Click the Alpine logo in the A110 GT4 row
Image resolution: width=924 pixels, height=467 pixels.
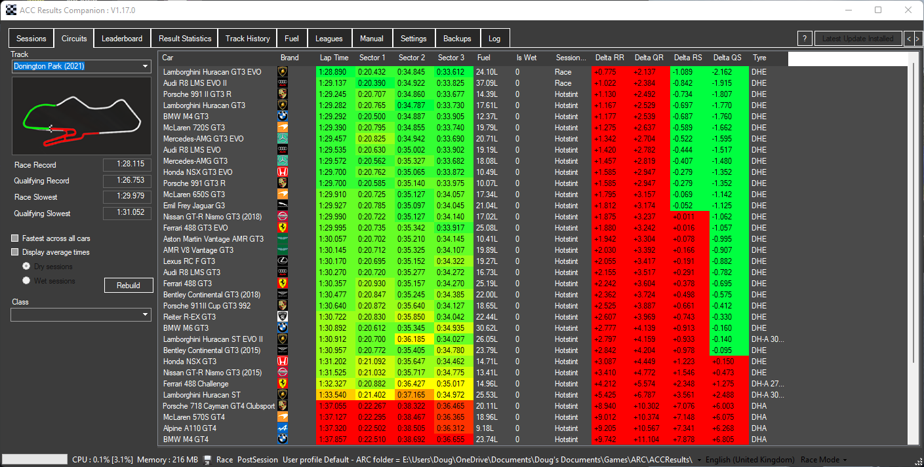[283, 428]
